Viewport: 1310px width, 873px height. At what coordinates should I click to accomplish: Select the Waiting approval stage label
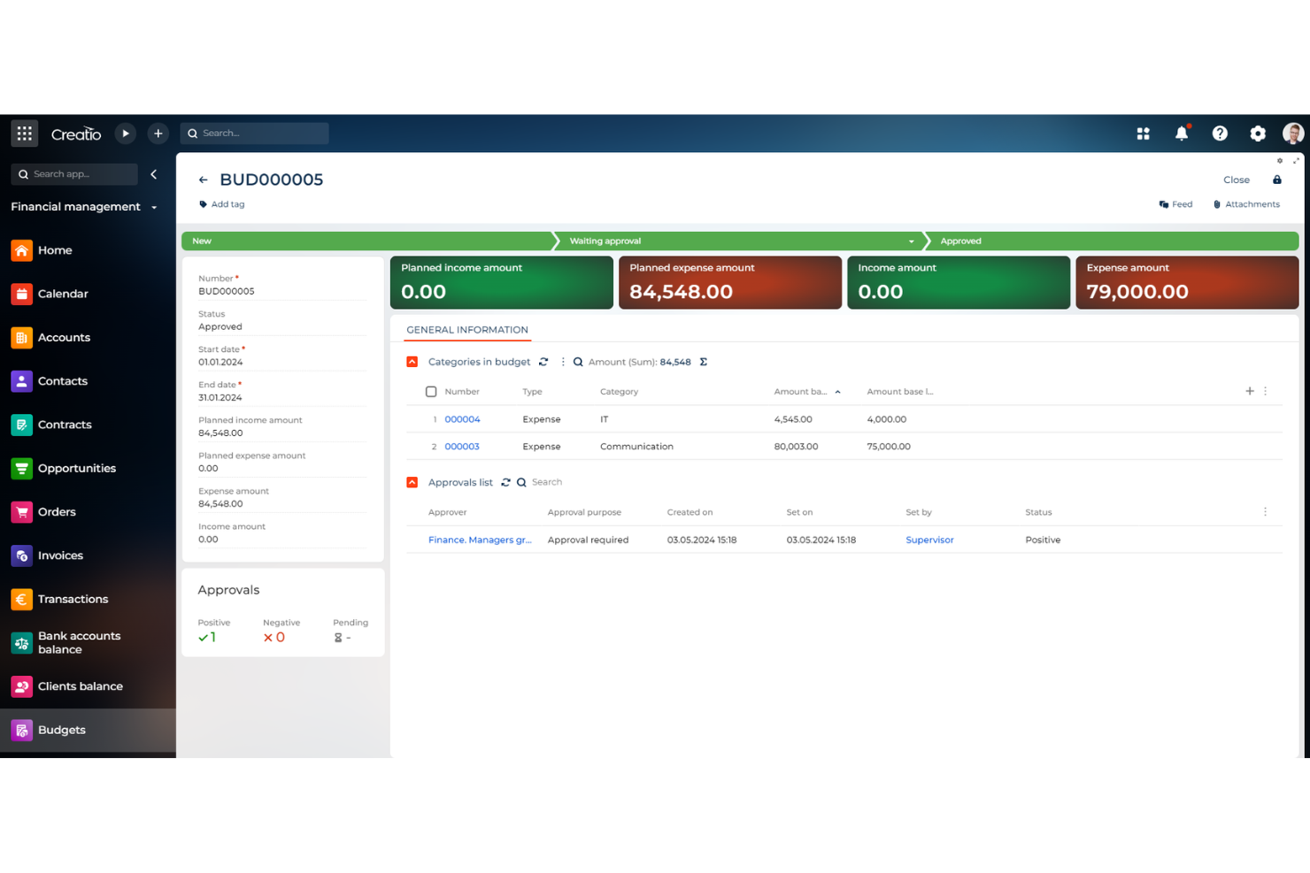click(x=605, y=241)
